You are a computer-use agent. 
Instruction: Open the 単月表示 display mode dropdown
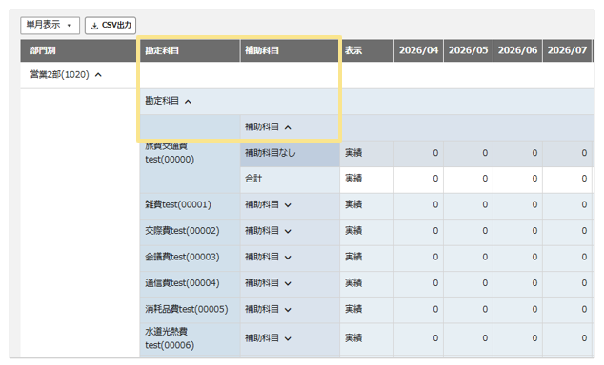[x=50, y=26]
